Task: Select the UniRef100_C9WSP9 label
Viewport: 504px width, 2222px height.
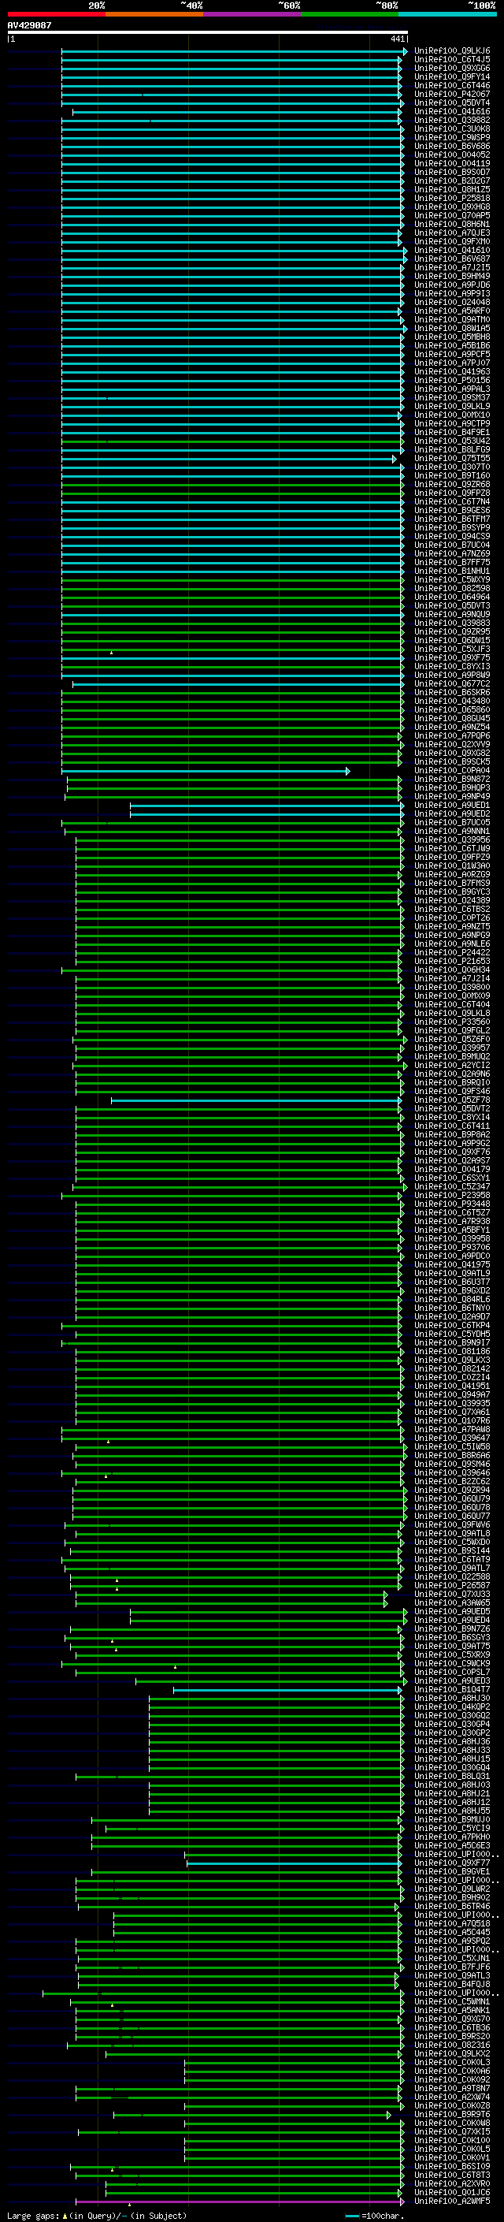Action: click(x=452, y=137)
